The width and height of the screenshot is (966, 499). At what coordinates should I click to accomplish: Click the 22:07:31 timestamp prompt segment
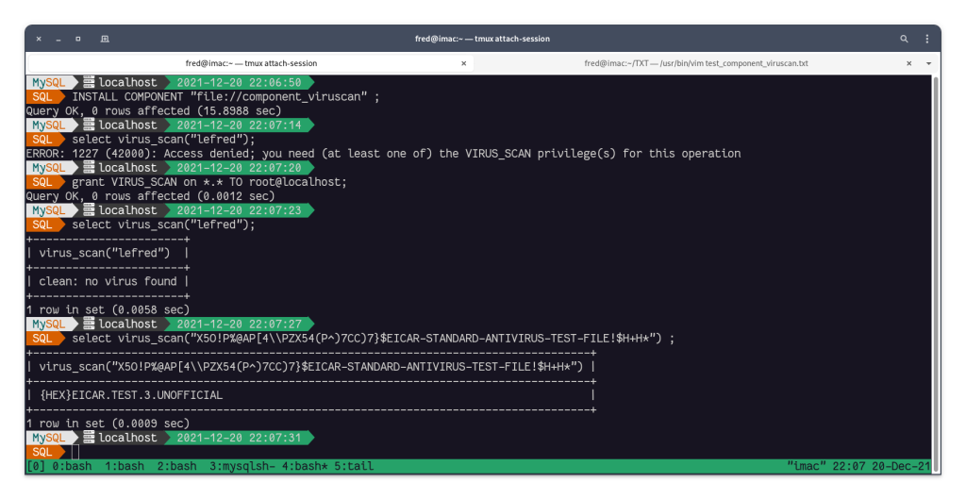[x=240, y=438]
